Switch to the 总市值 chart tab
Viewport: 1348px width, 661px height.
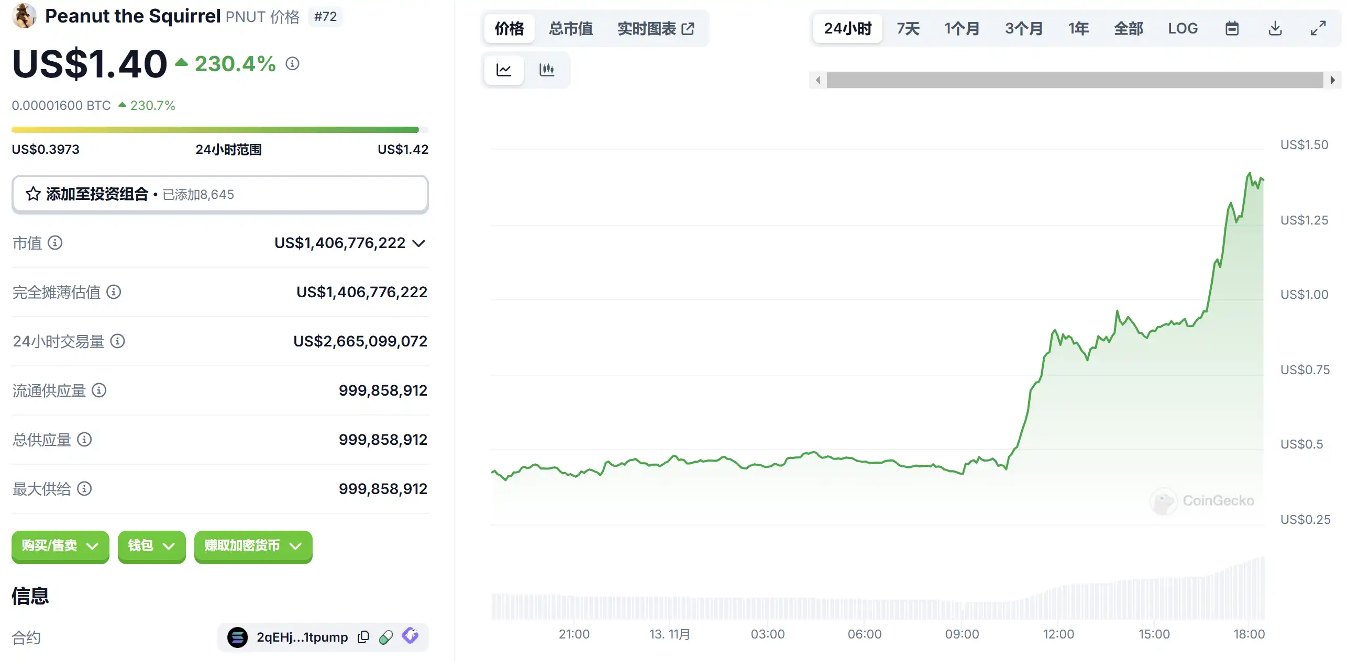click(570, 28)
